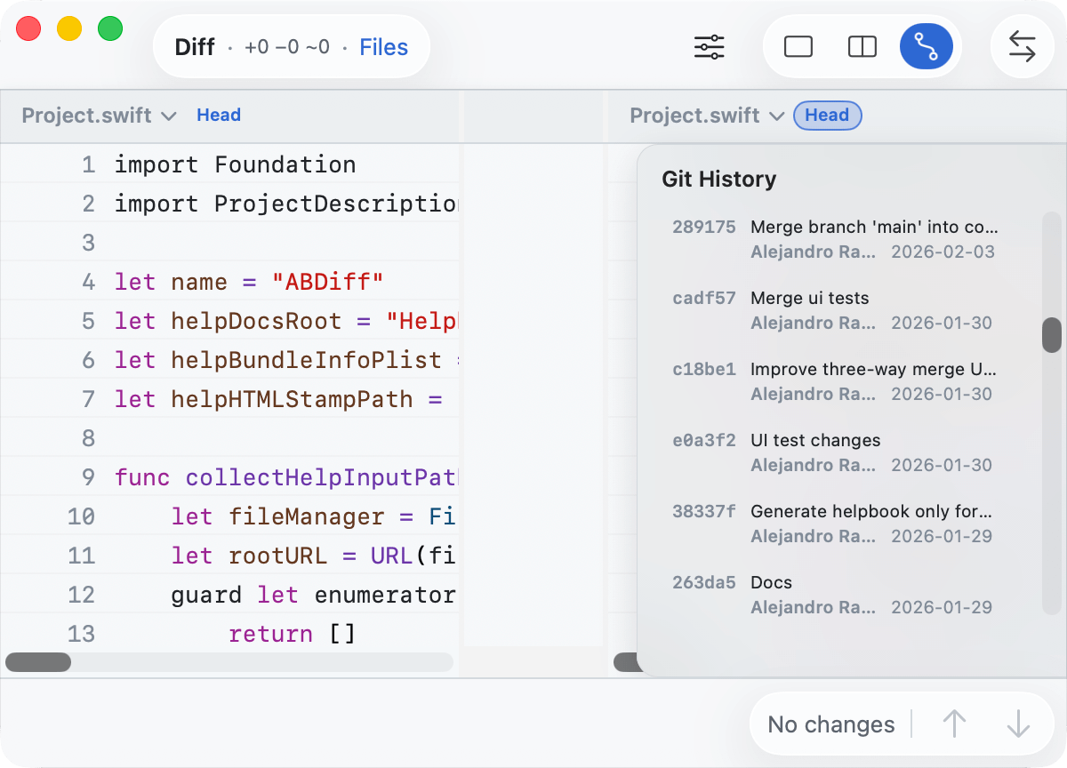Click the Git History panel scrollbar

(x=1051, y=336)
